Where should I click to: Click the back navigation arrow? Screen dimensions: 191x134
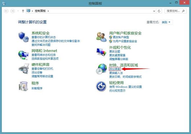click(6, 11)
